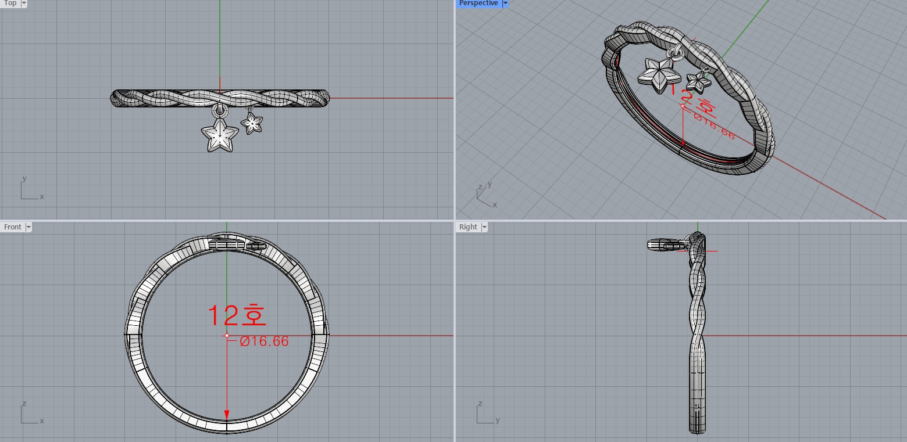The width and height of the screenshot is (907, 442).
Task: Expand the Right viewport dropdown arrow
Action: [484, 227]
